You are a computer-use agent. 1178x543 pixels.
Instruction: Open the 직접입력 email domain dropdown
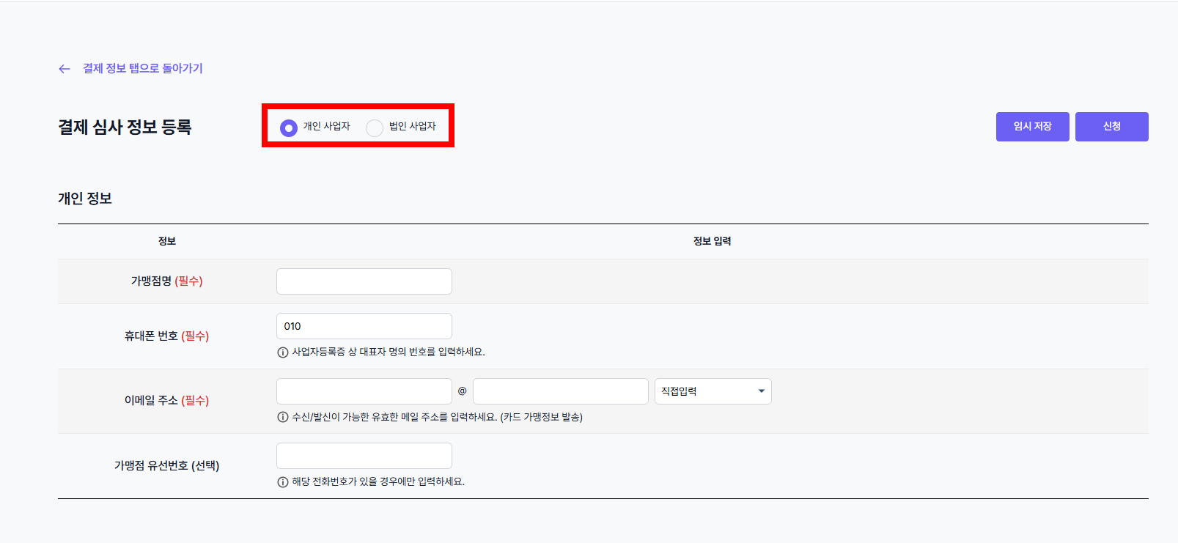pos(713,391)
